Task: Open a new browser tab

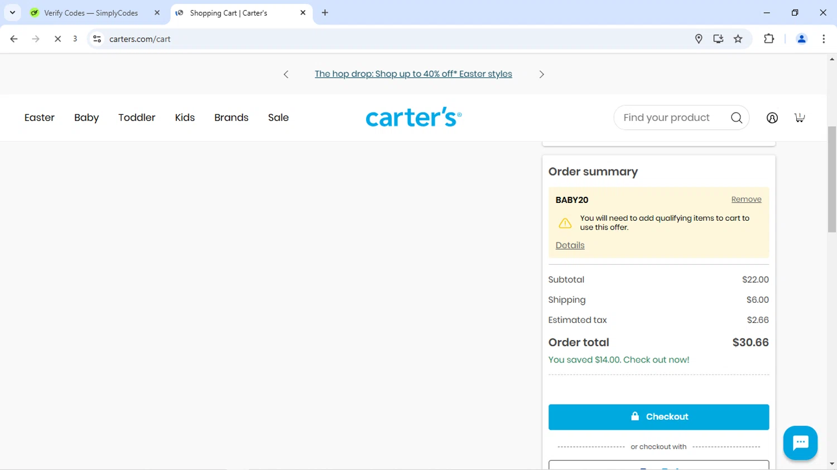Action: tap(325, 13)
